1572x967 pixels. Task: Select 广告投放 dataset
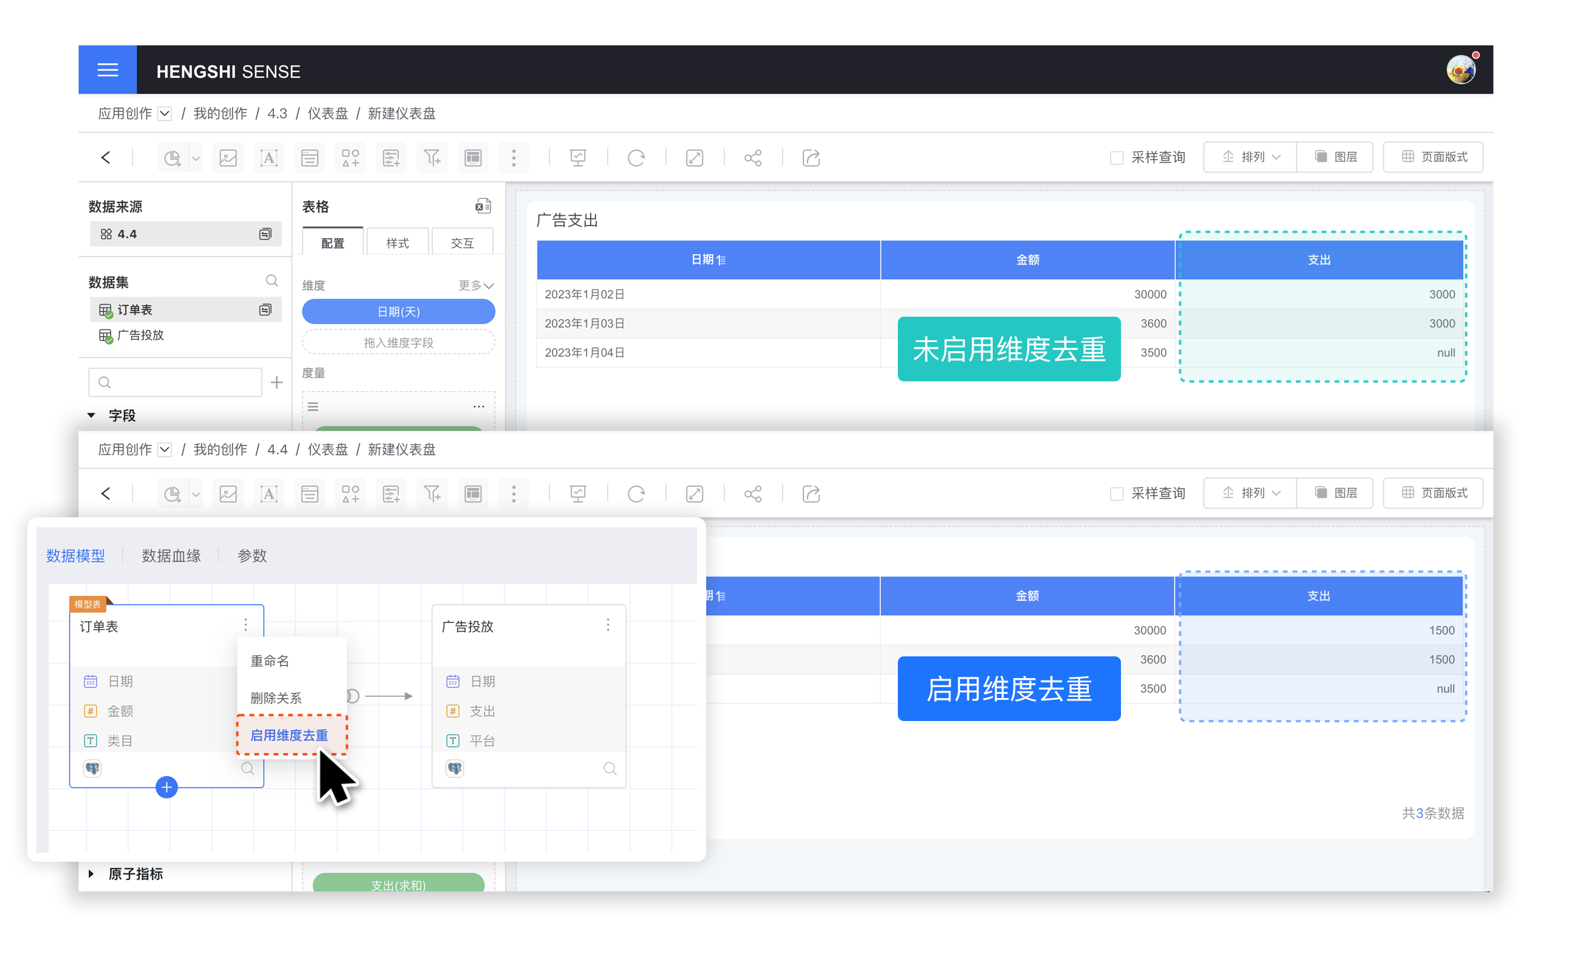186,335
